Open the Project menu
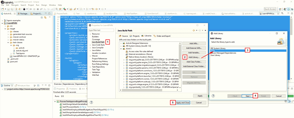The image size is (294, 118). 31,5
